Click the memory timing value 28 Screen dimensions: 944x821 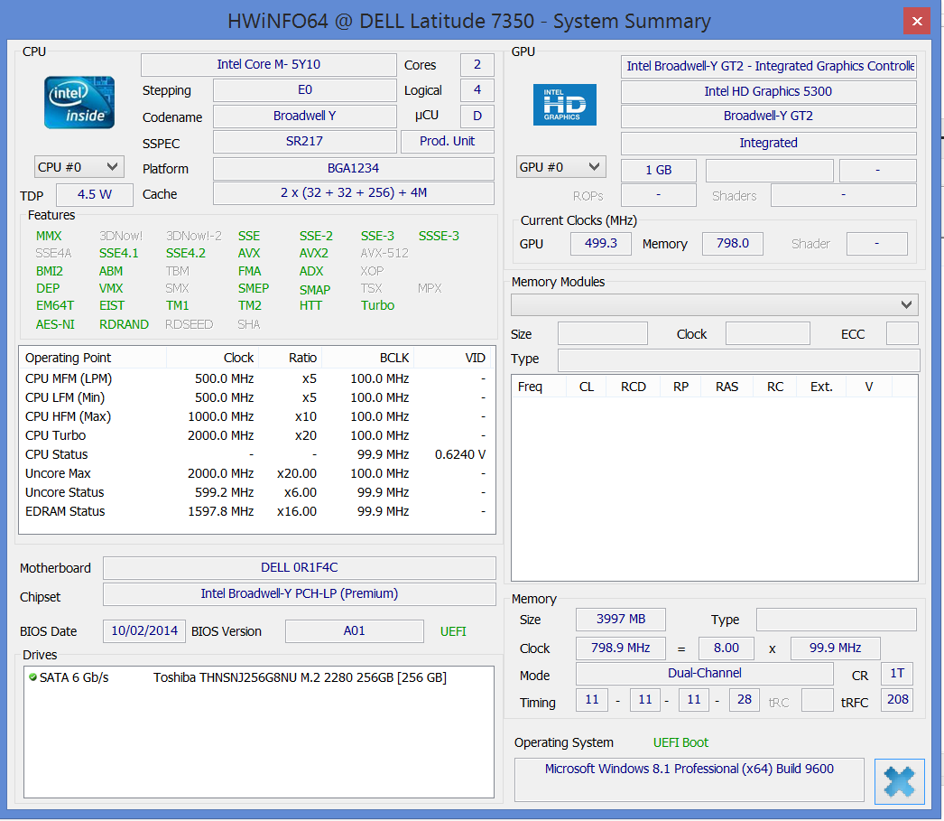(x=745, y=700)
